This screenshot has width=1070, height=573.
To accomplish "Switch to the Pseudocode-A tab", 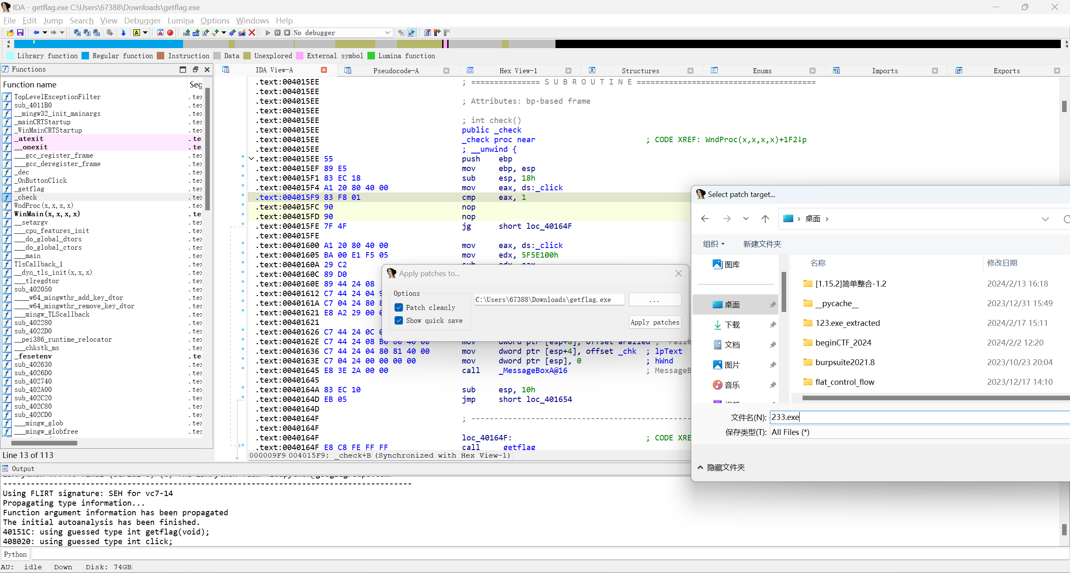I will [395, 71].
